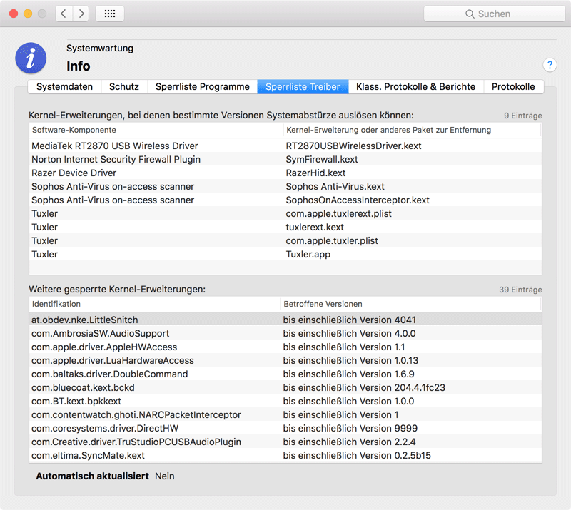Click RT2870USBWirelessDriver.kext cell
This screenshot has width=571, height=510.
pos(353,146)
